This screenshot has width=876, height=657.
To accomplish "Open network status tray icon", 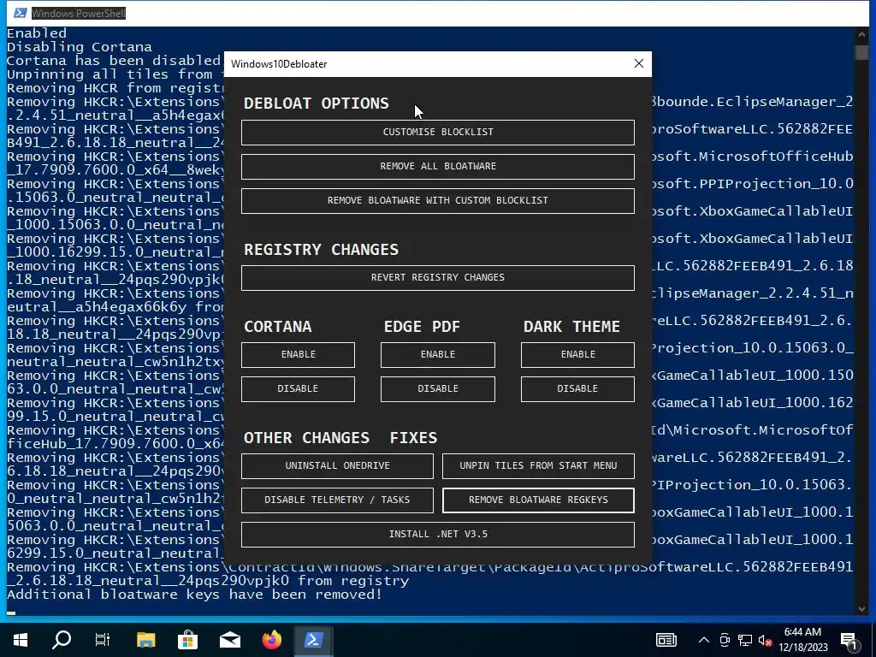I will (745, 640).
